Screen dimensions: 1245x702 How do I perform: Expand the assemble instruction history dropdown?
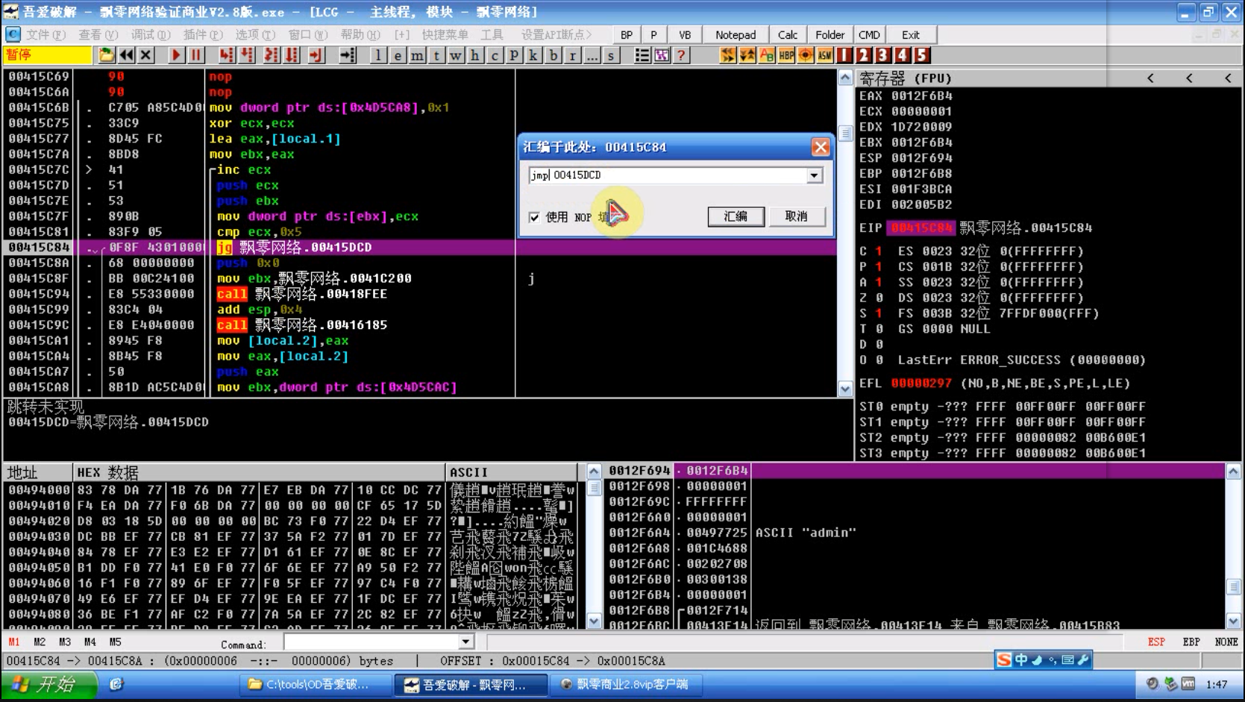(814, 175)
